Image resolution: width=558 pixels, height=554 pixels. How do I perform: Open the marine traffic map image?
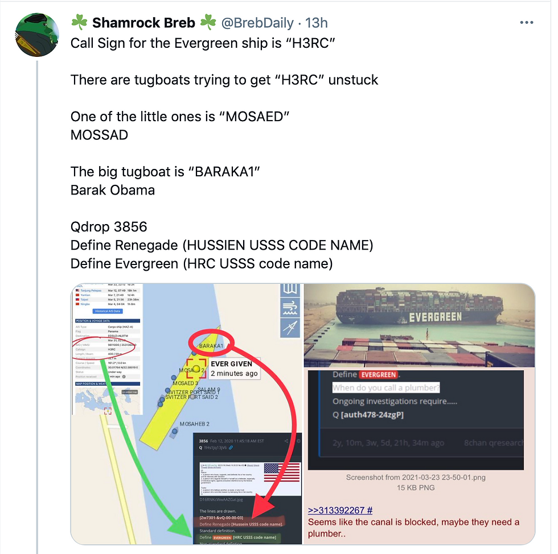(x=187, y=414)
